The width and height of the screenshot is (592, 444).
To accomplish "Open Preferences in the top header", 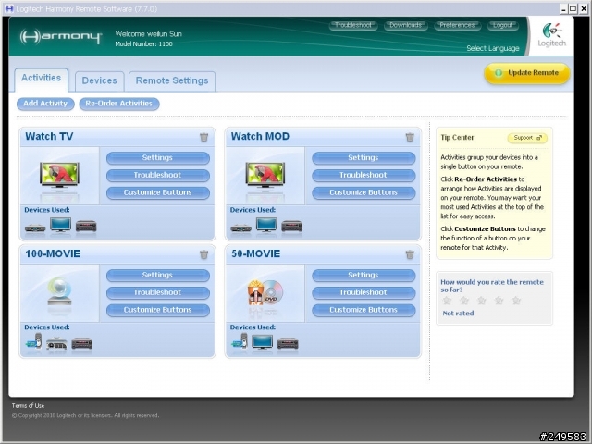I will coord(457,25).
